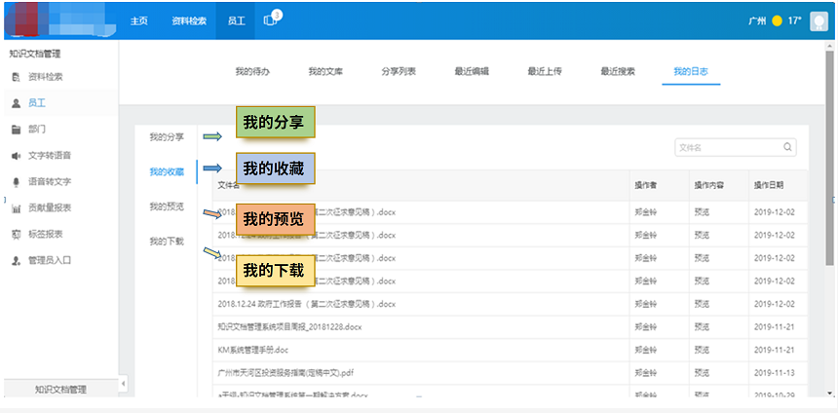Viewport: 838px width, 413px height.
Task: Open the KM系统管理手册.doc file entry
Action: [253, 349]
